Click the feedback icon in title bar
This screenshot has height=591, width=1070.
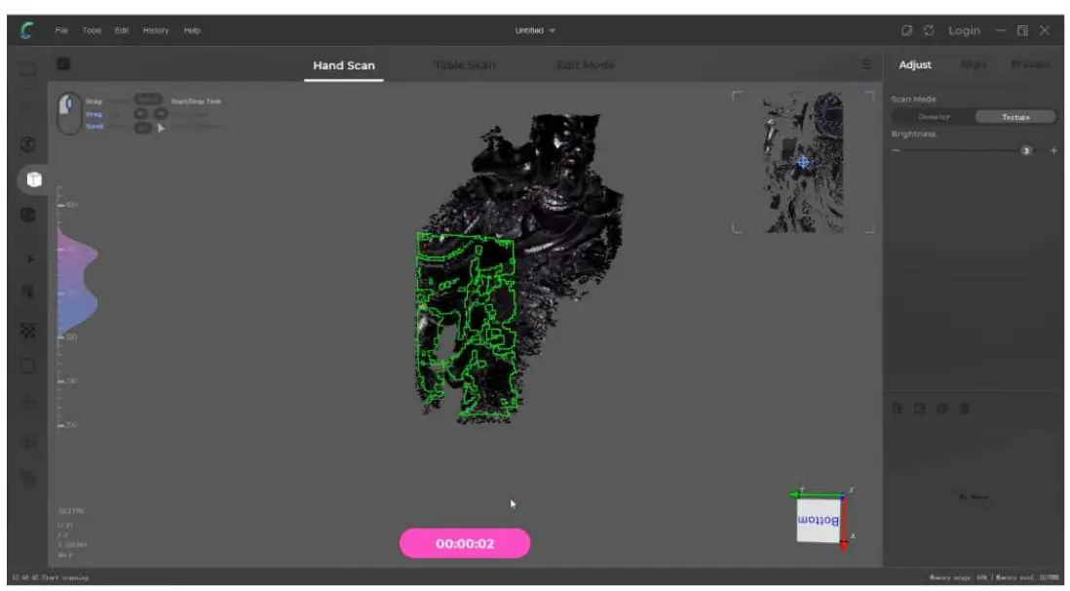click(x=906, y=31)
